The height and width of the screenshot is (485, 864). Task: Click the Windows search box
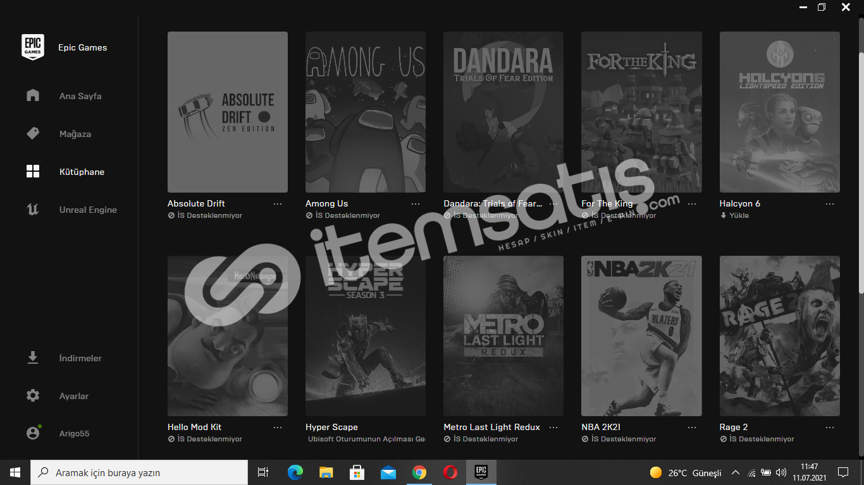[139, 472]
